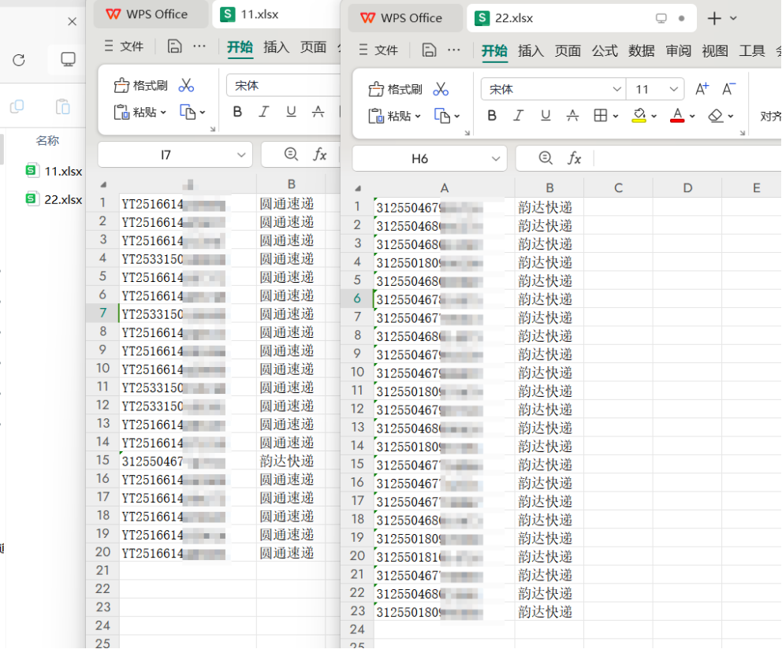782x649 pixels.
Task: Select column C header in 22.xlsx
Action: (x=618, y=188)
